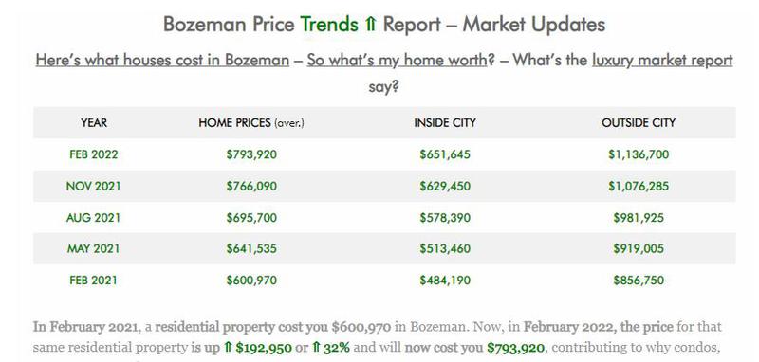Screen dimensions: 759x362
Task: Click the MAY 2021 row label
Action: 94,249
